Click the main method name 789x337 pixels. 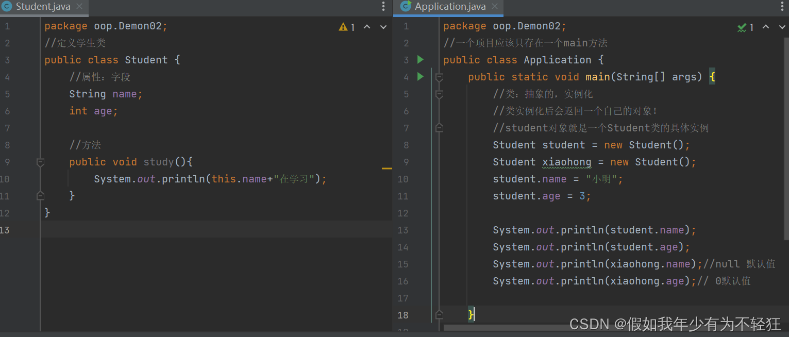point(598,77)
